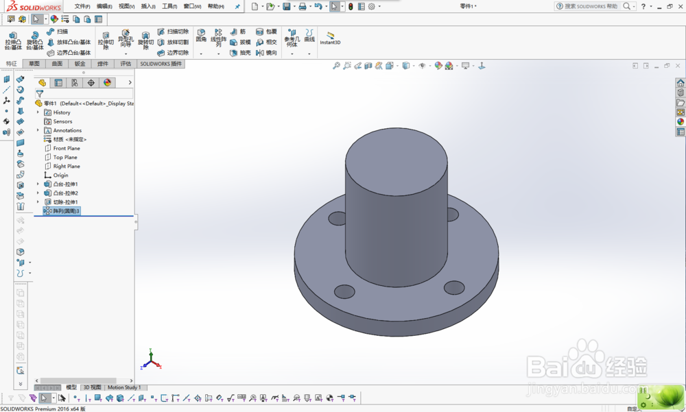Open the 文件(F) menu
This screenshot has height=412, width=686.
tap(82, 6)
